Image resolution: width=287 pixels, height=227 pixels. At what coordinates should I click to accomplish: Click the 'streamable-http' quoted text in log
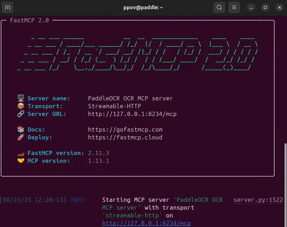(x=132, y=215)
